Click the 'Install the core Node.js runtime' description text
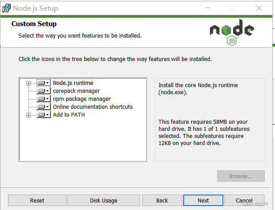275x210 pixels. click(198, 89)
